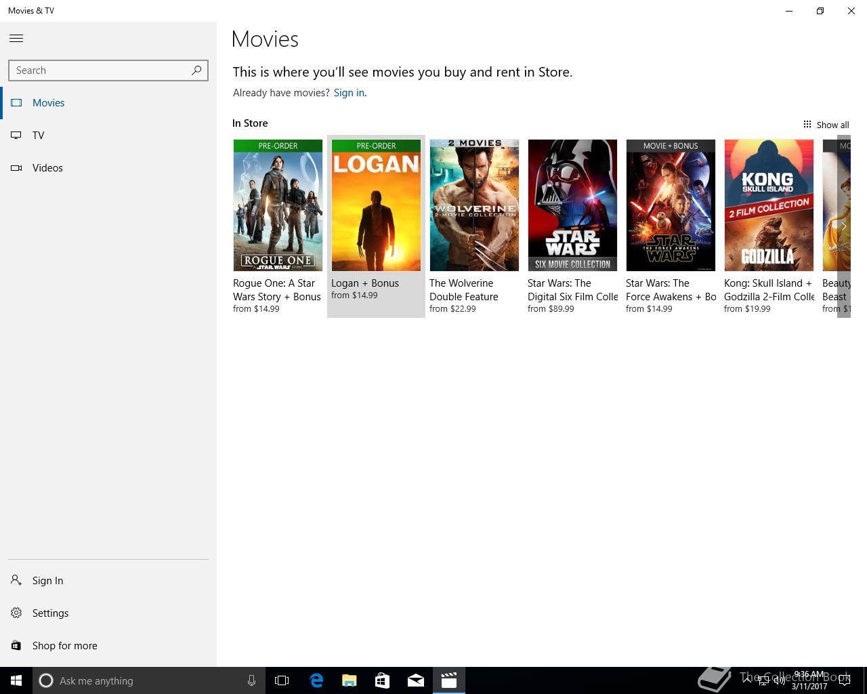This screenshot has width=867, height=694.
Task: Click title 'Rogue One: A Star Wars Story + Bonus'
Action: [x=277, y=290]
